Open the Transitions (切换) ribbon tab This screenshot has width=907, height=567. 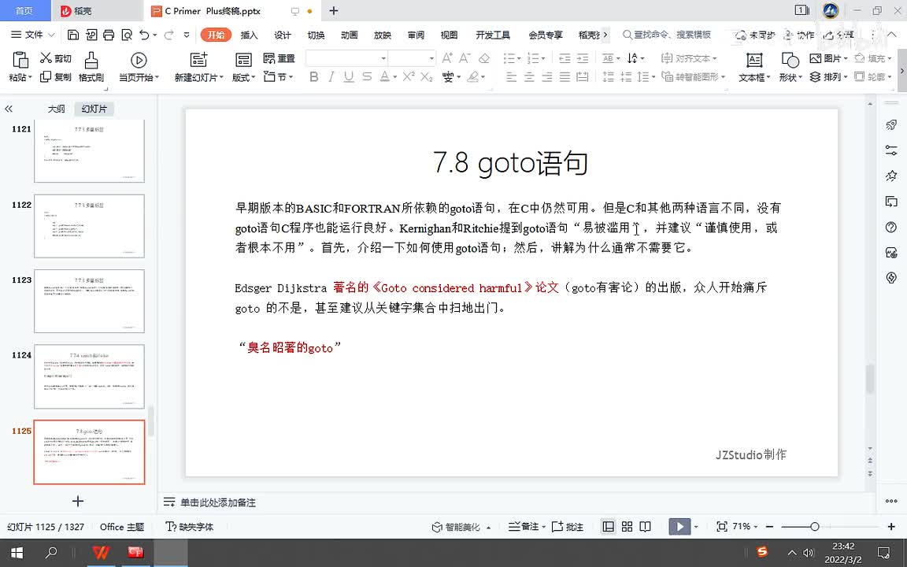[x=316, y=35]
